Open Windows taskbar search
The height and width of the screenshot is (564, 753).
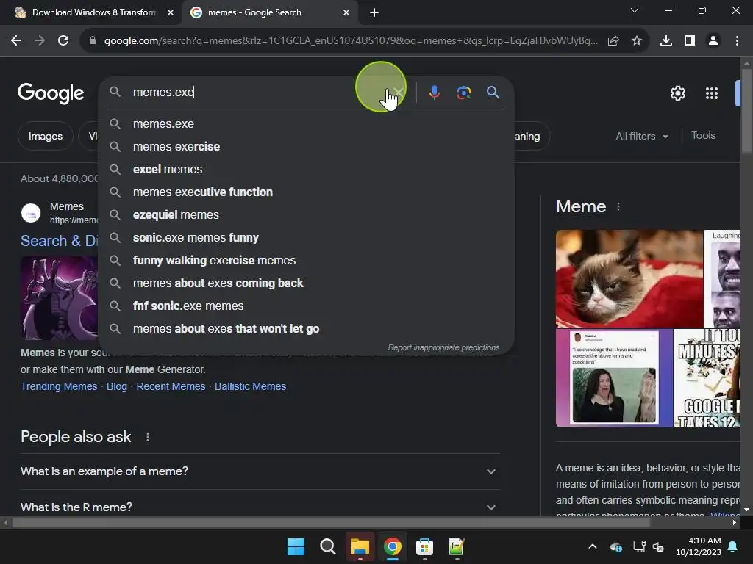[x=328, y=546]
